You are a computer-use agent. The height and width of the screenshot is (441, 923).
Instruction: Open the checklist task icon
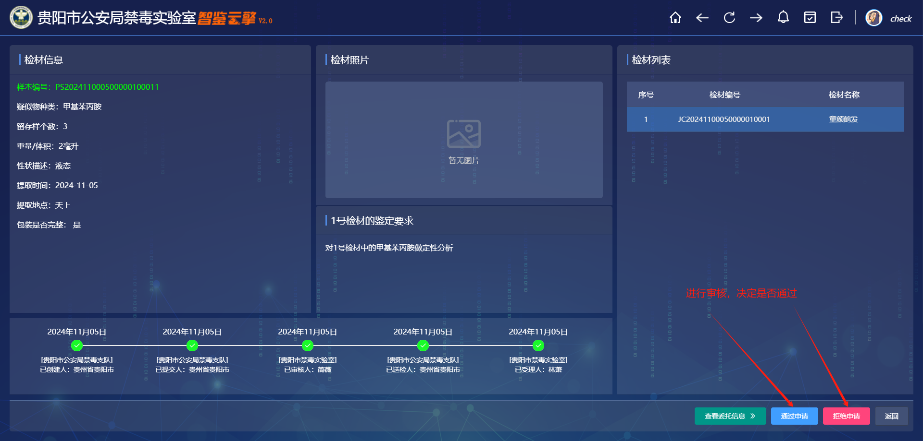810,18
